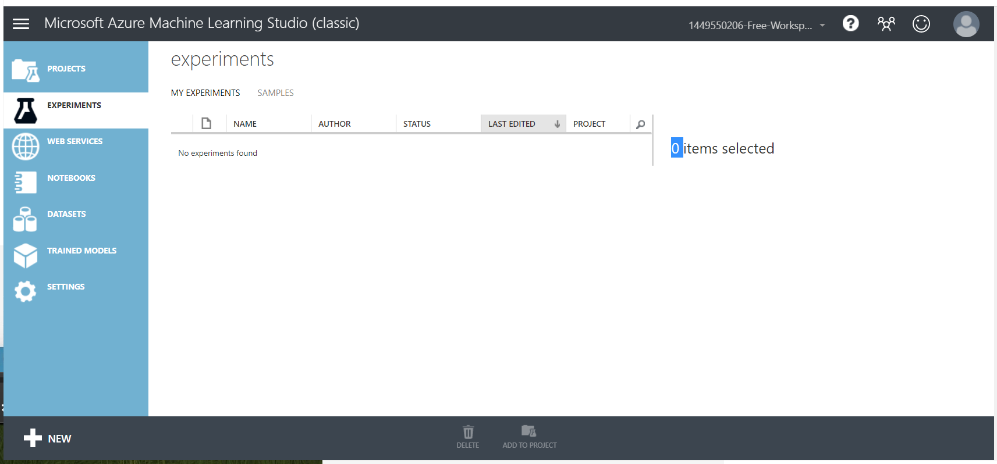Viewport: 997px width, 464px height.
Task: Toggle sort arrow on Last Edited column
Action: (x=557, y=124)
